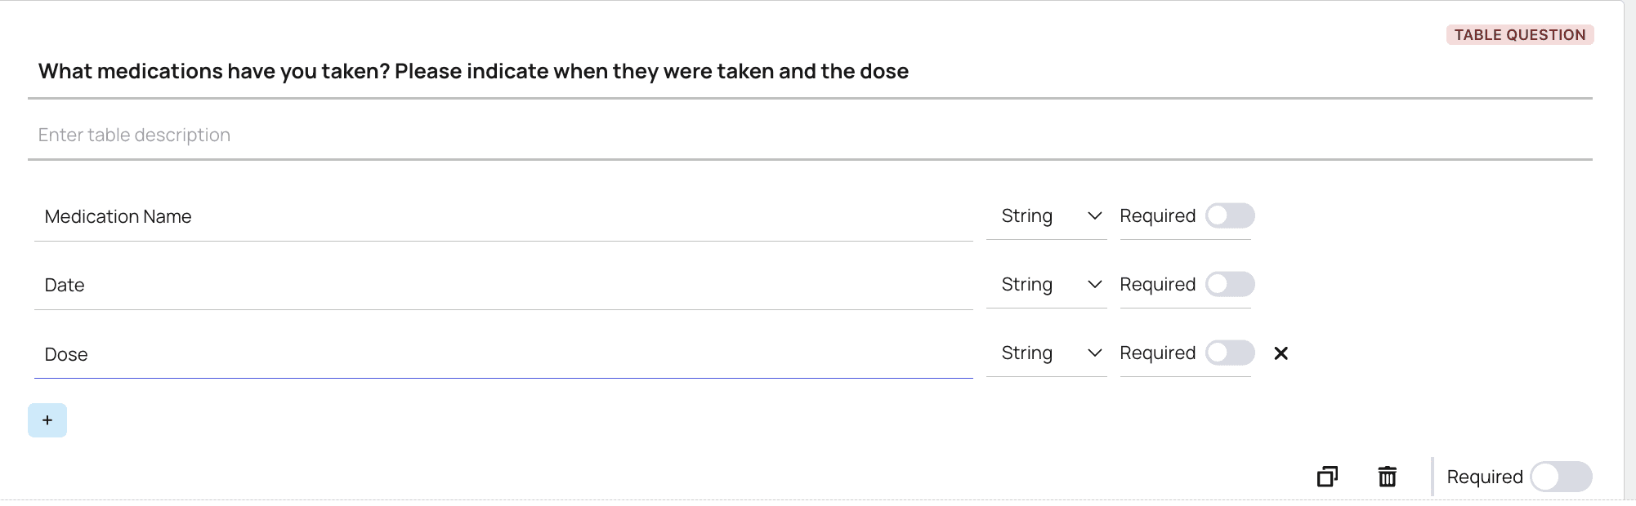The width and height of the screenshot is (1636, 506).
Task: Toggle the question-level Required switch
Action: click(x=1560, y=477)
